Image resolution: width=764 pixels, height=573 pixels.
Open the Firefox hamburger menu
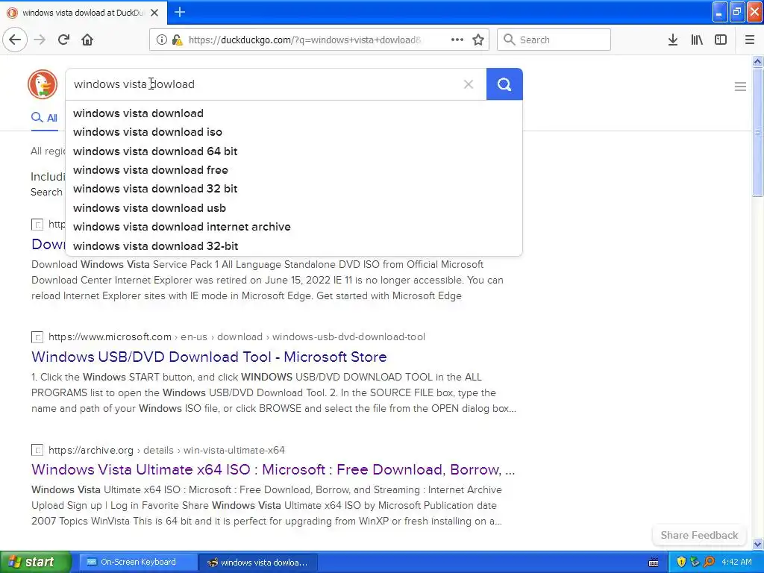(x=750, y=40)
